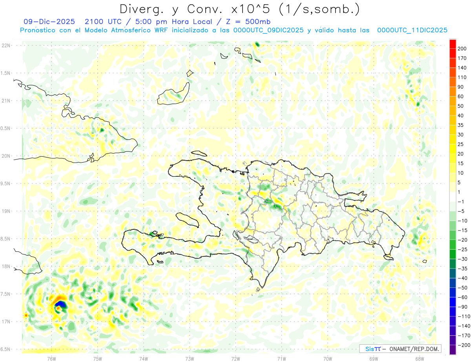
Task: Click the '1.5N' latitude label
Action: (x=6, y=73)
